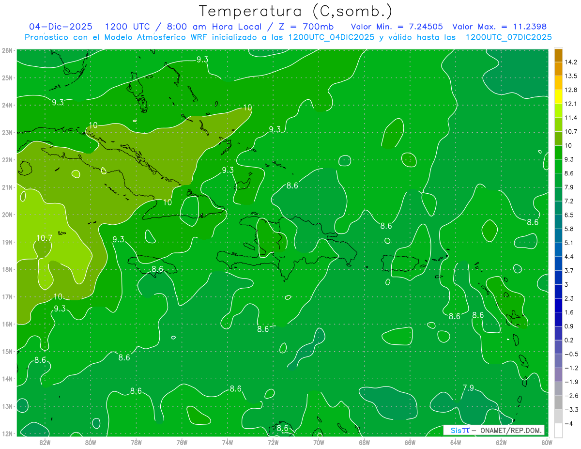The image size is (581, 449).
Task: Select "Valor Min. = 7.24505" text
Action: click(x=397, y=27)
